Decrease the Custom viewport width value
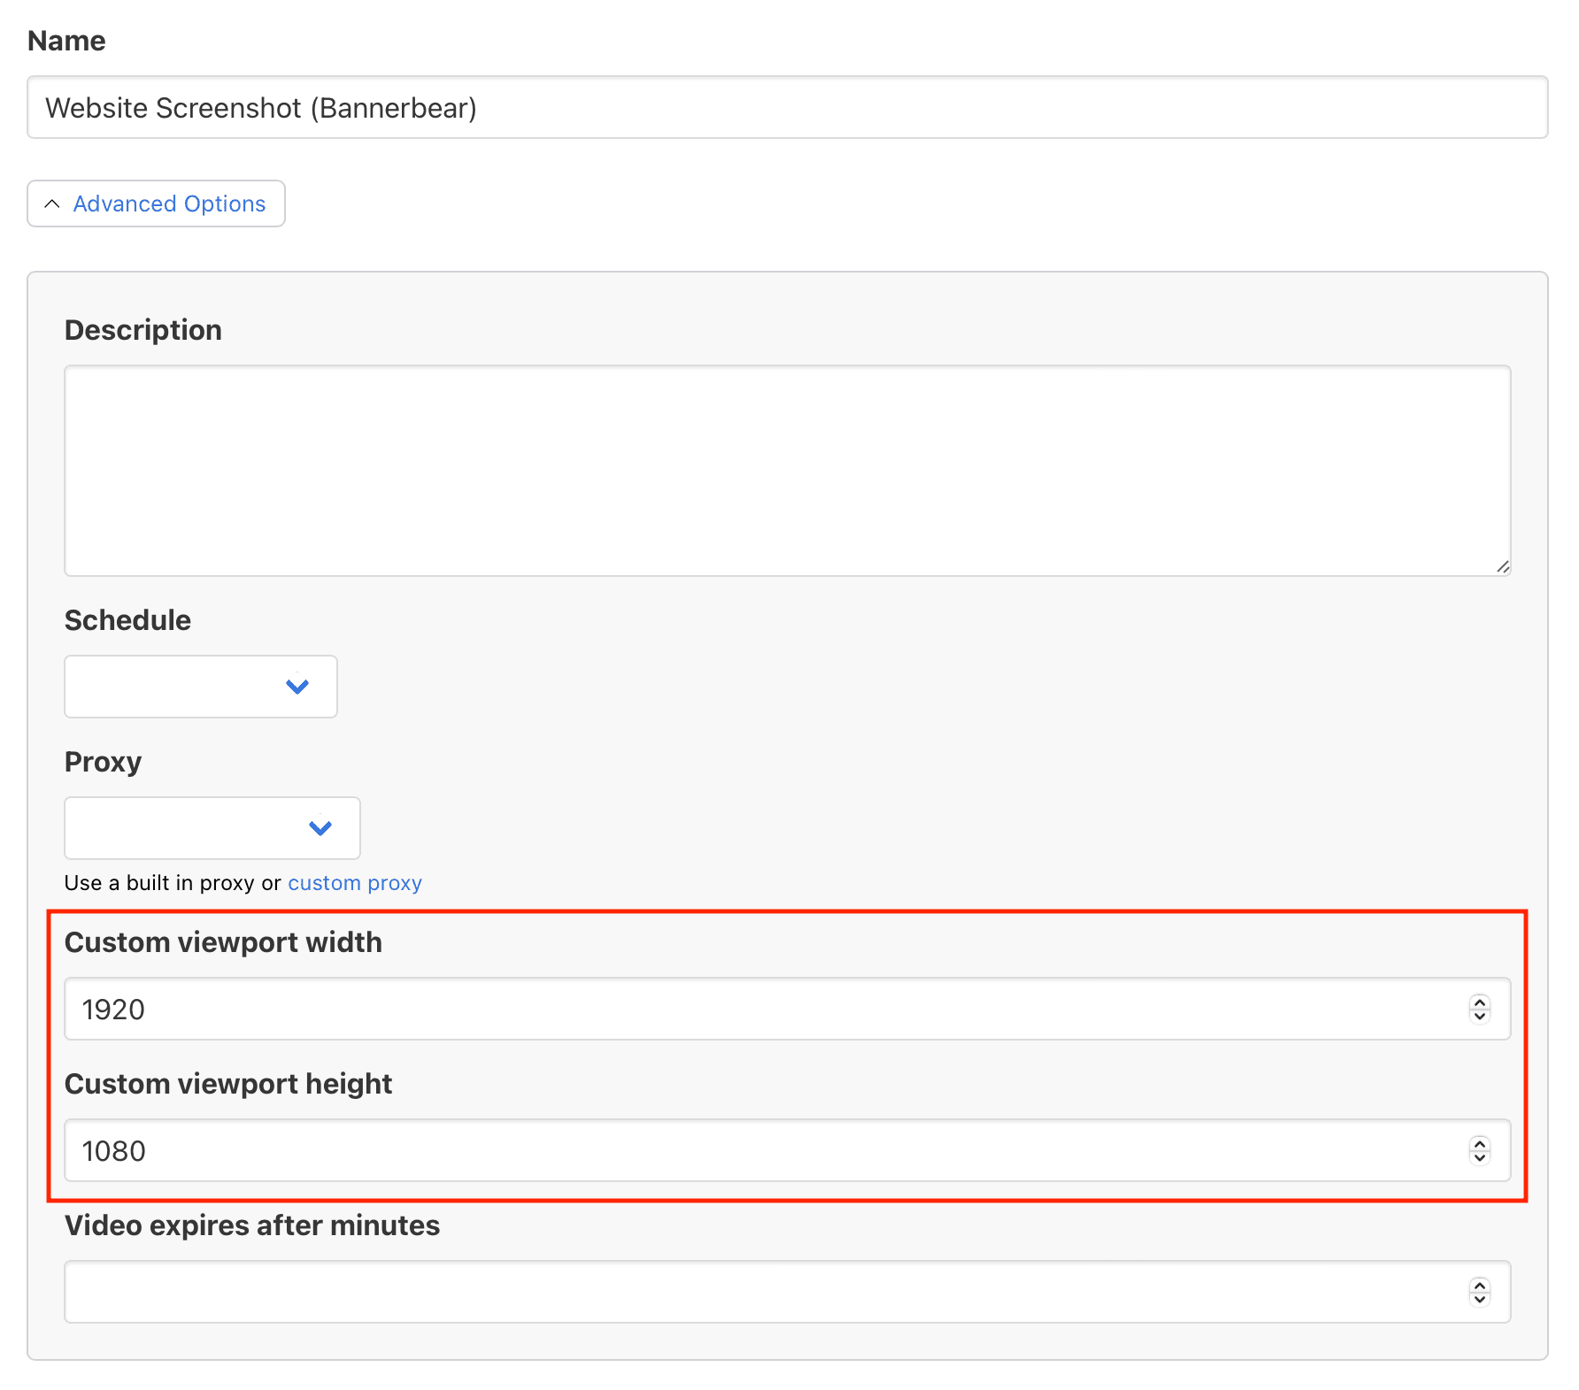The image size is (1579, 1390). [1480, 1017]
